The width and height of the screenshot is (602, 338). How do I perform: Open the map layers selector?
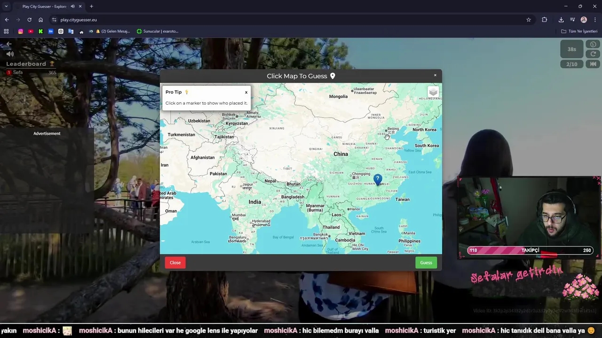(x=433, y=92)
